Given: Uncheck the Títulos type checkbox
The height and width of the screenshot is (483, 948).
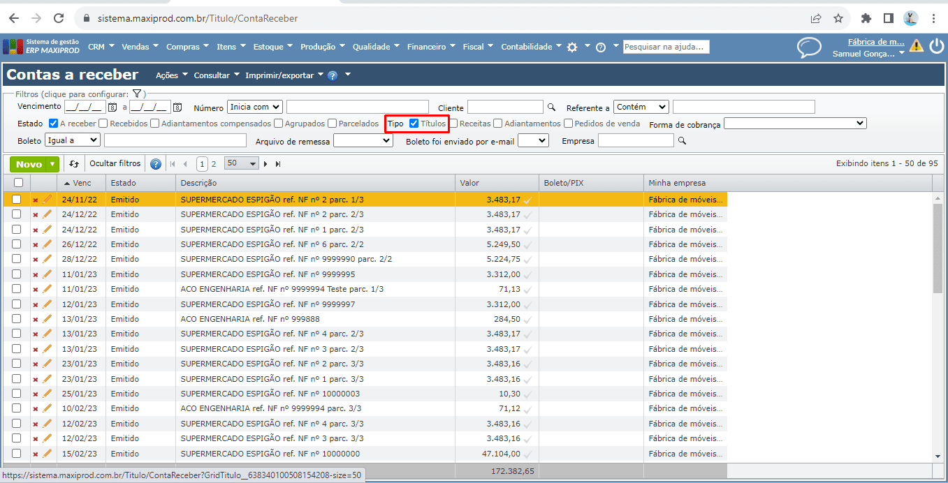Looking at the screenshot, I should (414, 124).
